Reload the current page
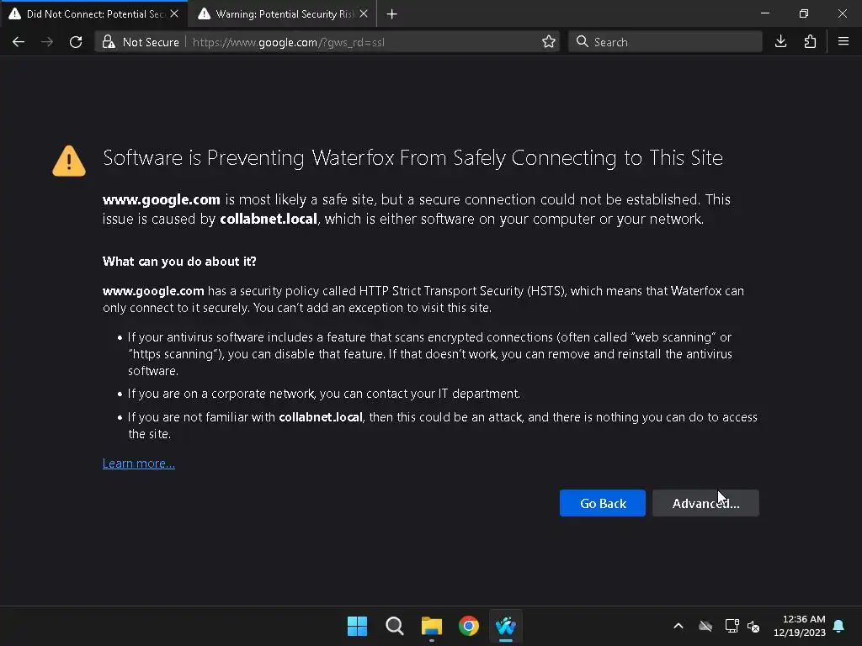 (76, 42)
